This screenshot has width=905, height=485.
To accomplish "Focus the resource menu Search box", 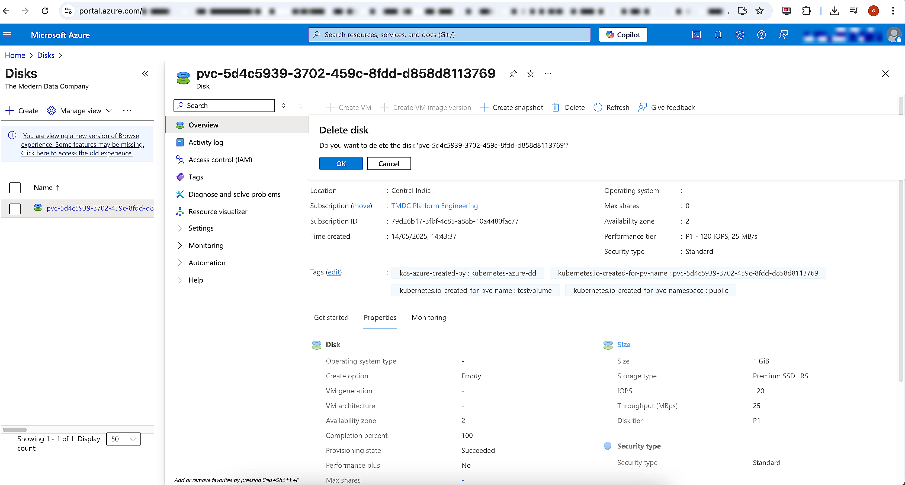I will pos(224,106).
